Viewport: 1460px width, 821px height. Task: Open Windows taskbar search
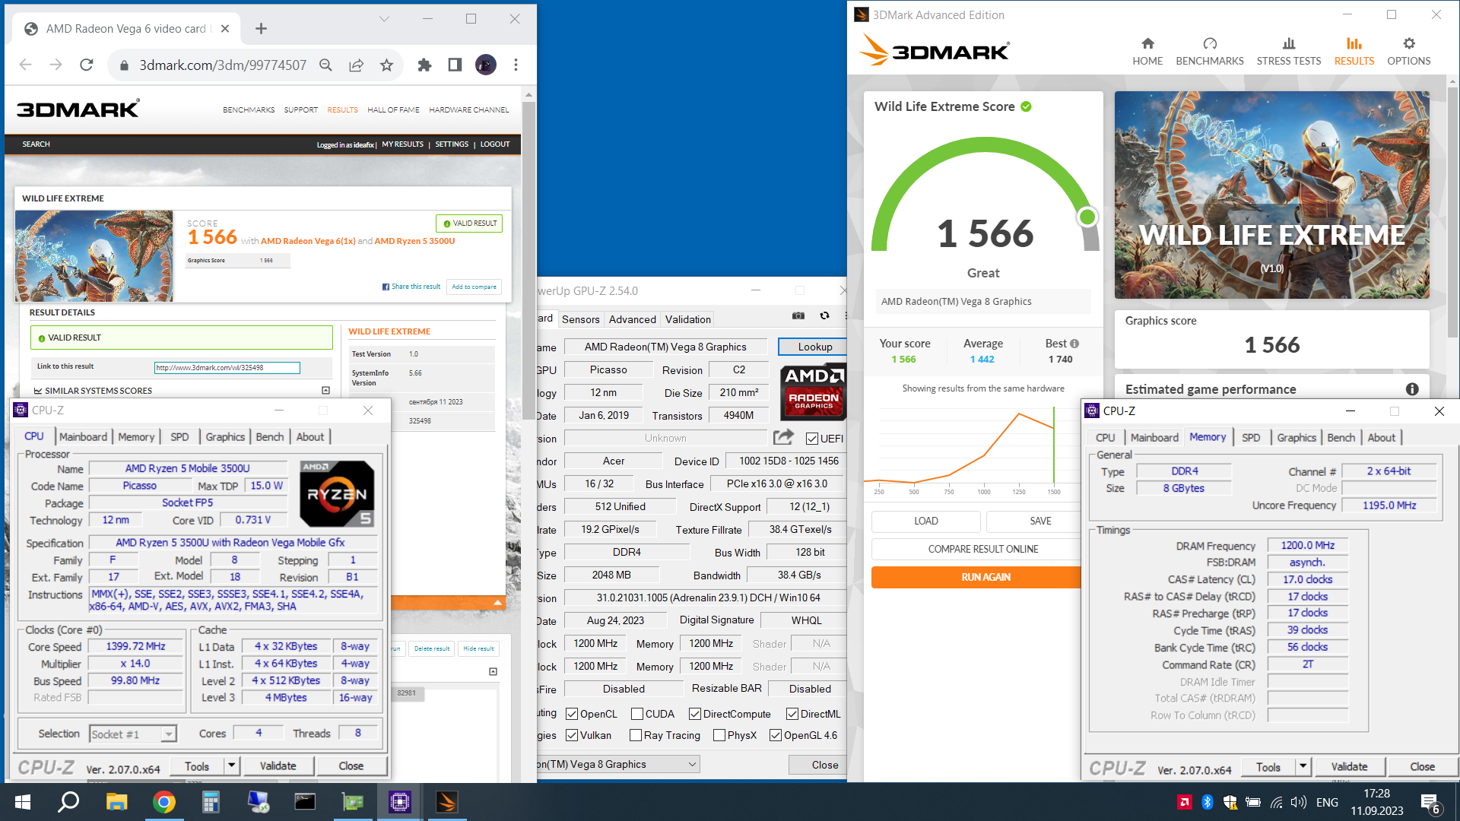[x=69, y=802]
